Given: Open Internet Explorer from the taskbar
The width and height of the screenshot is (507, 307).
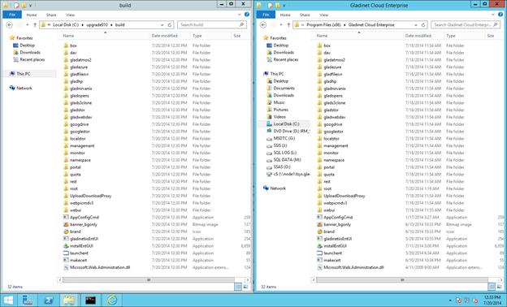Looking at the screenshot, I should 111,301.
